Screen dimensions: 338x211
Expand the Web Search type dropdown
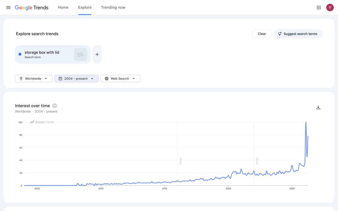(x=120, y=78)
